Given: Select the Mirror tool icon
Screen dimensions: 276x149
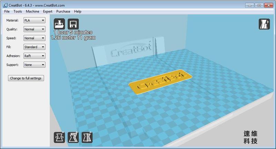Looking at the screenshot, I should [87, 137].
